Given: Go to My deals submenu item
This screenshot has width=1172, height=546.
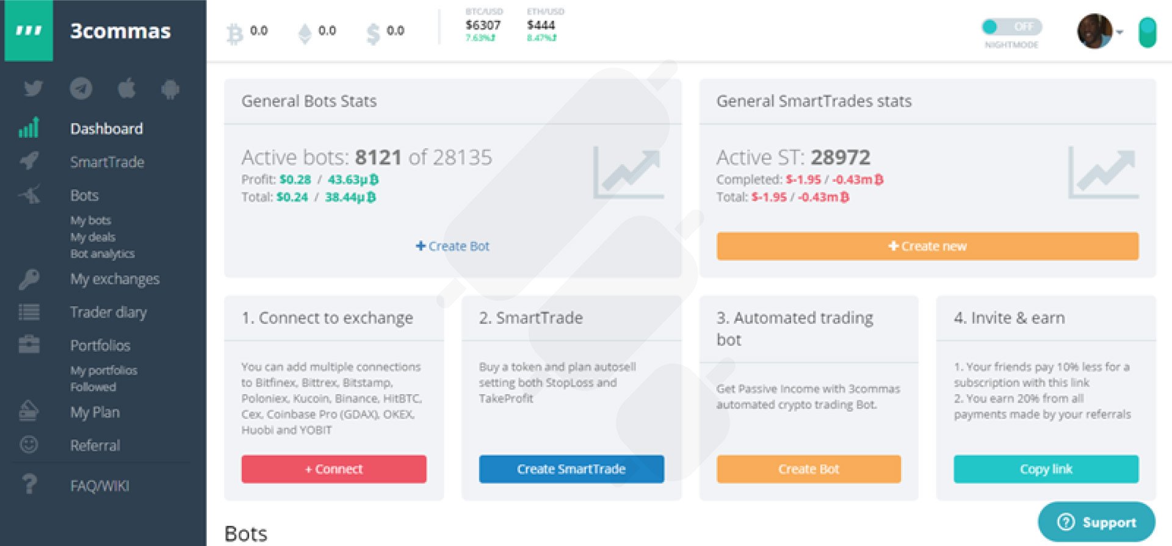Looking at the screenshot, I should [93, 237].
